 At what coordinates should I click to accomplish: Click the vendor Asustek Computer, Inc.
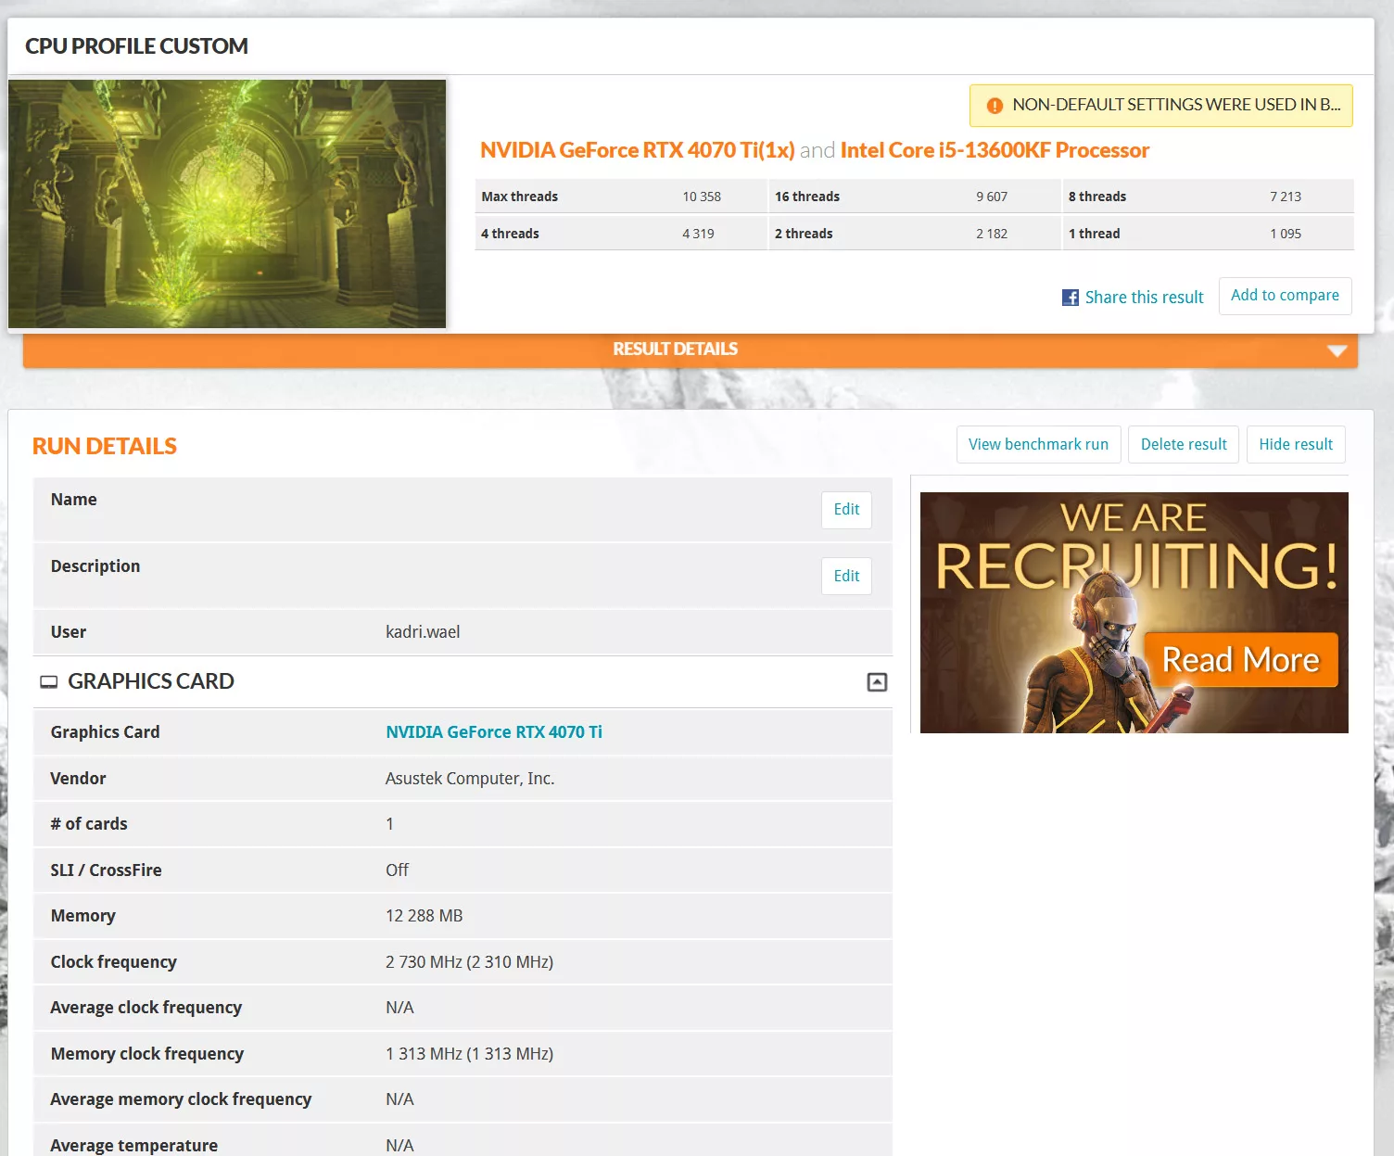coord(470,779)
